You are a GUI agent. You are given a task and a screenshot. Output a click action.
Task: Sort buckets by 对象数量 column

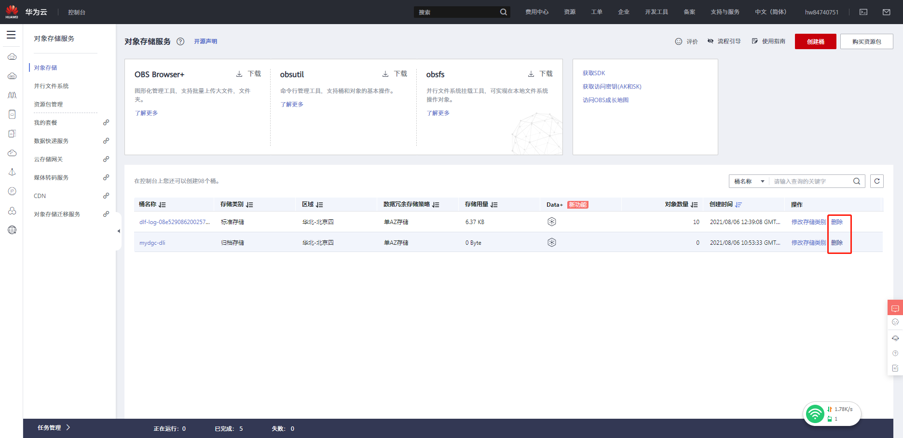(x=694, y=205)
